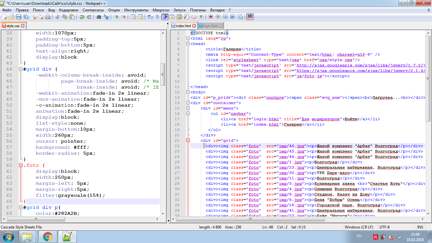Collapse the ul id navbar fold marker
This screenshot has width=432, height=243.
point(188,114)
